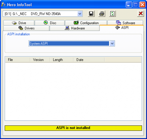This screenshot has width=147, height=139.
Task: Exit the tool via the red X toolbar button
Action: click(x=141, y=14)
